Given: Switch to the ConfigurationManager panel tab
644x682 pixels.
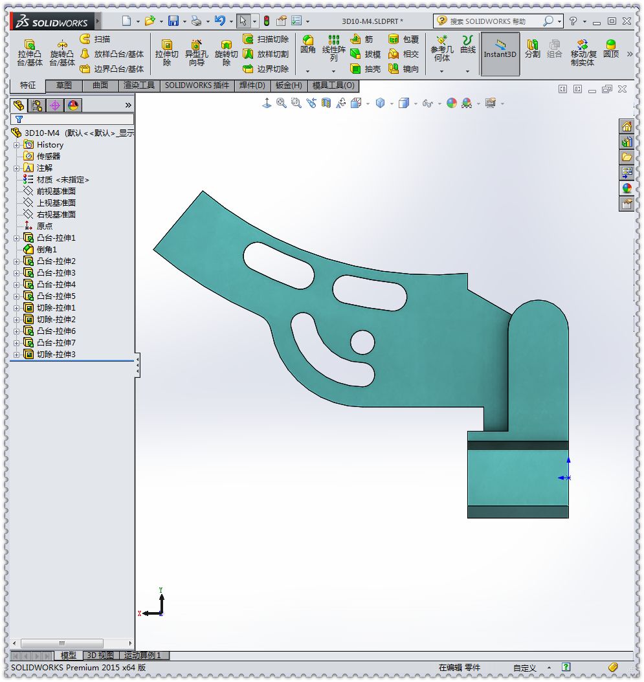Looking at the screenshot, I should click(x=38, y=104).
